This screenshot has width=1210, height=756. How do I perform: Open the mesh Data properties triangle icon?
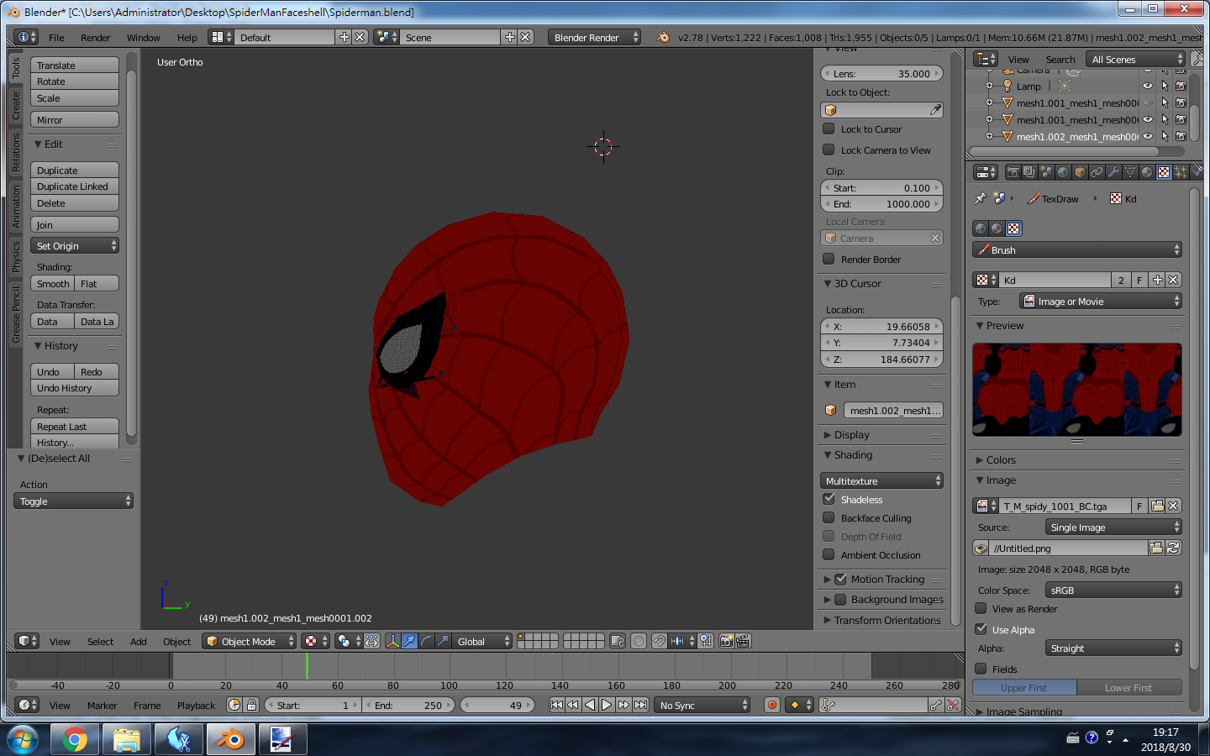(x=1130, y=172)
